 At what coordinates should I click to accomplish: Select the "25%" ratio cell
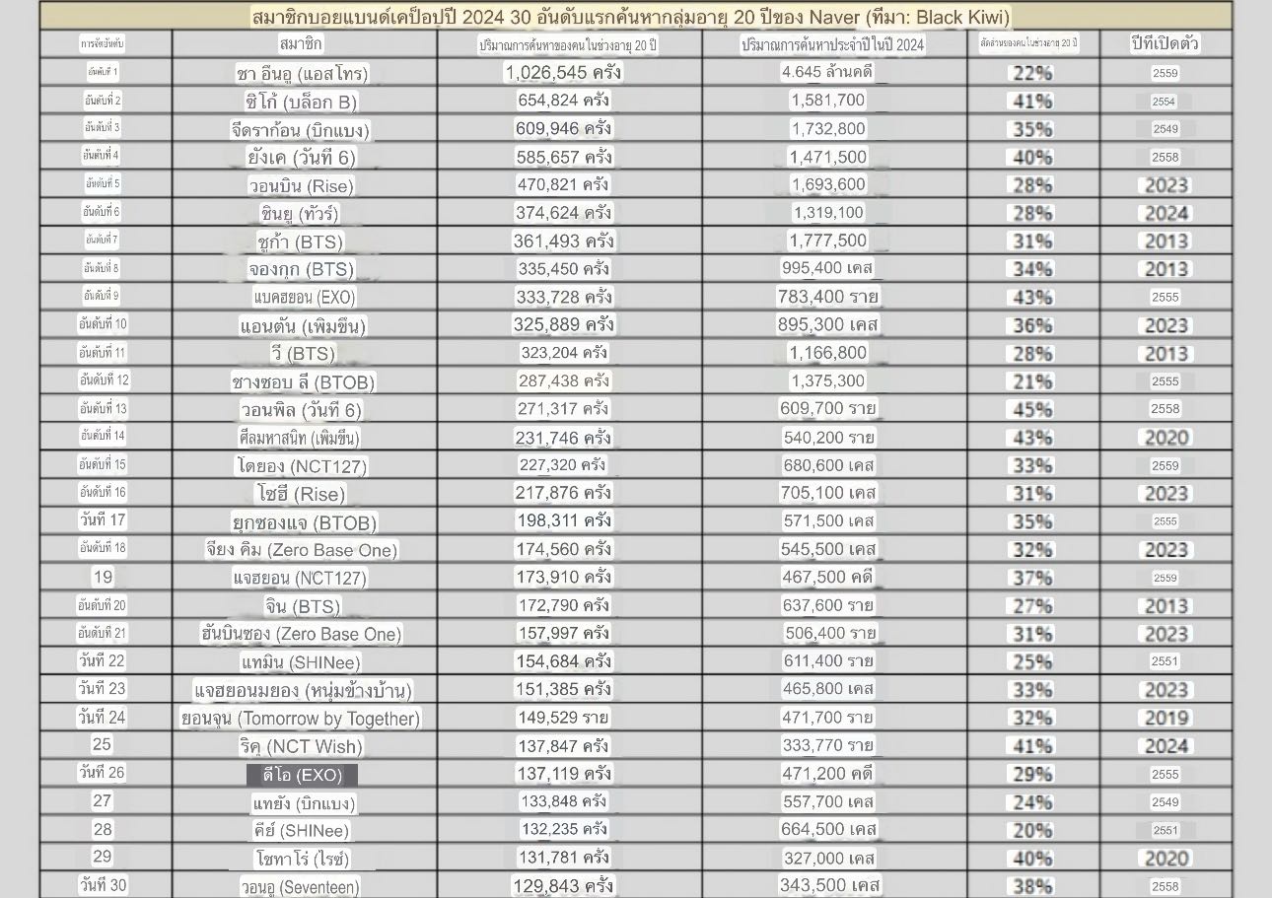tap(1030, 661)
